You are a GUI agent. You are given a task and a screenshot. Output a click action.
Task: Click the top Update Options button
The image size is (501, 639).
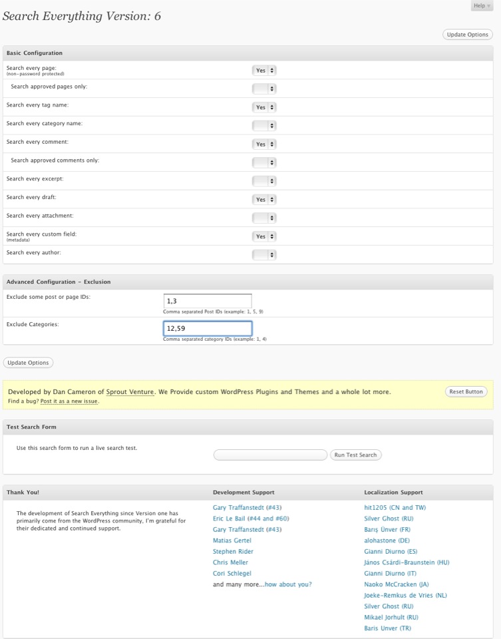467,35
